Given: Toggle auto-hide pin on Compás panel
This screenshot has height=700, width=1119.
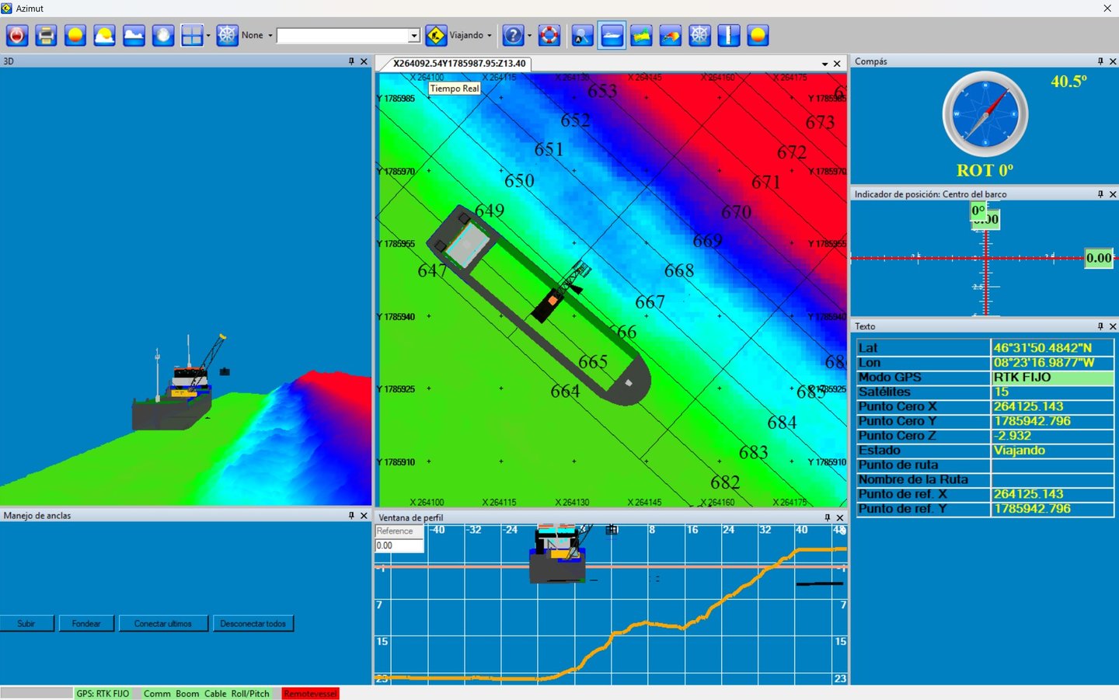Looking at the screenshot, I should tap(1100, 61).
